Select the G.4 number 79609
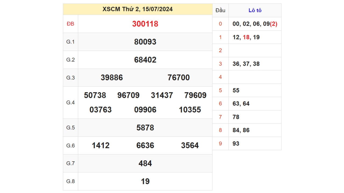The width and height of the screenshot is (344, 193). pos(195,95)
